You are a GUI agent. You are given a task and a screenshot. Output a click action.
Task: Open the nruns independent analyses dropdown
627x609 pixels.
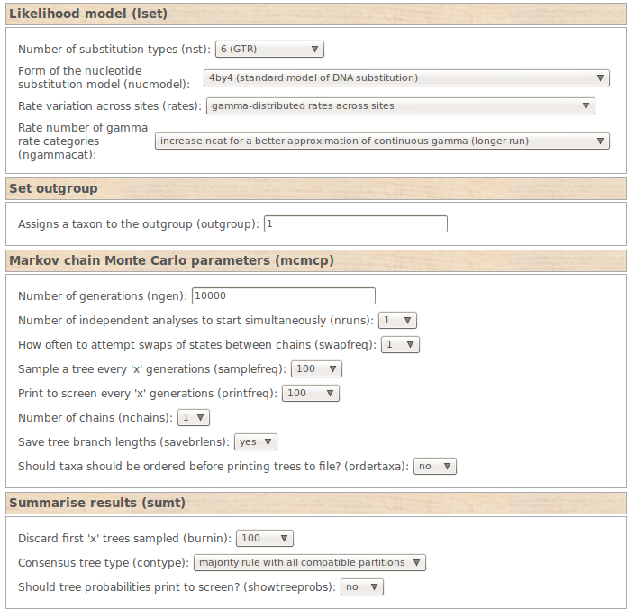[x=397, y=320]
